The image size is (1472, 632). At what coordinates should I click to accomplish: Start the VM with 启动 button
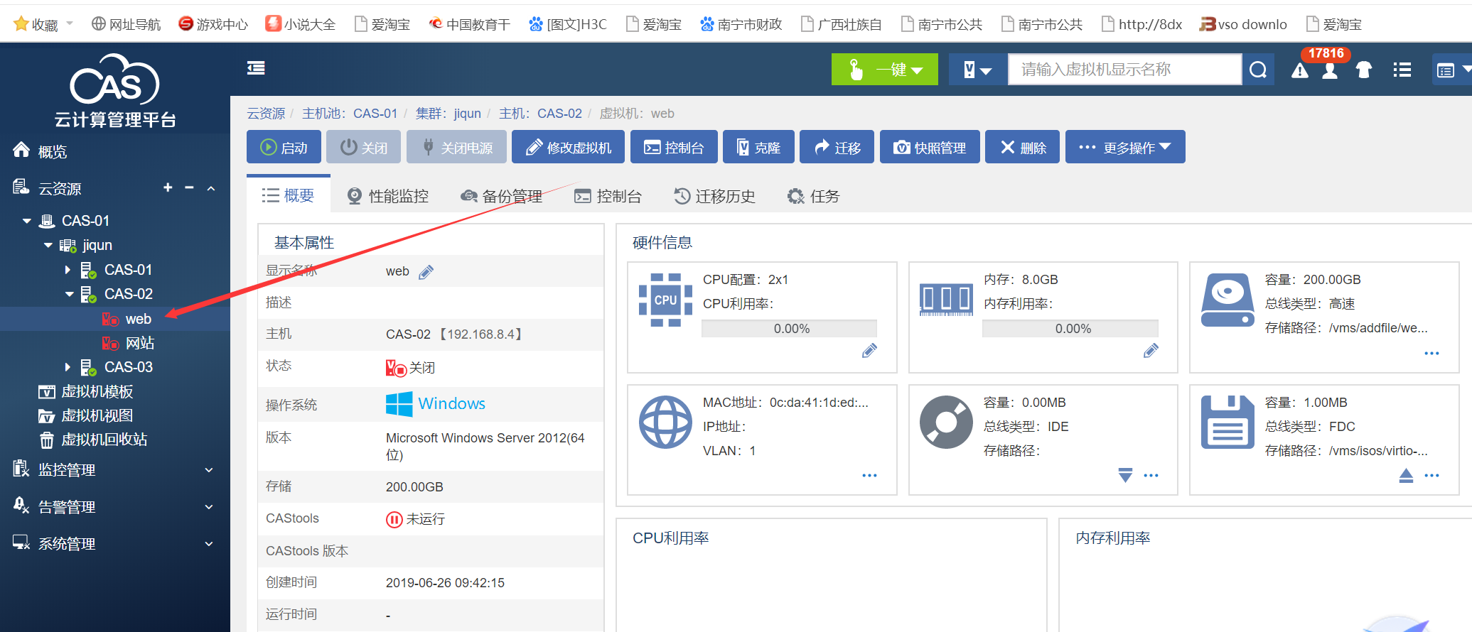point(284,147)
